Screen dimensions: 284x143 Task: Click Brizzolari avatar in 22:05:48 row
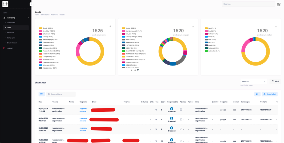(171, 128)
